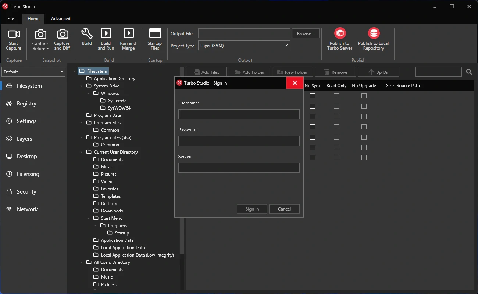
Task: Click the search box beside the magnifier
Action: tap(439, 72)
